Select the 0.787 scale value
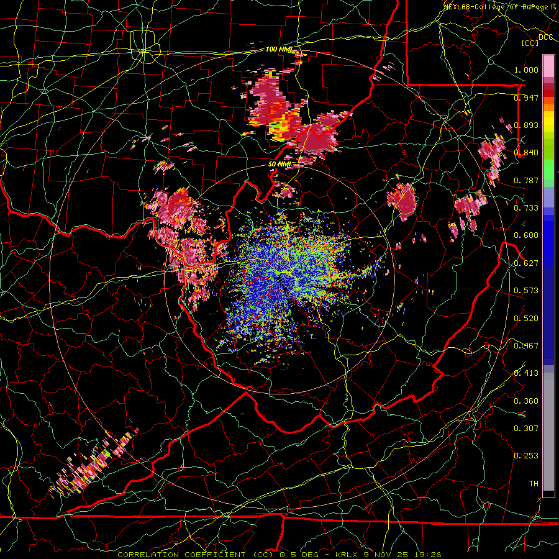 pos(526,180)
